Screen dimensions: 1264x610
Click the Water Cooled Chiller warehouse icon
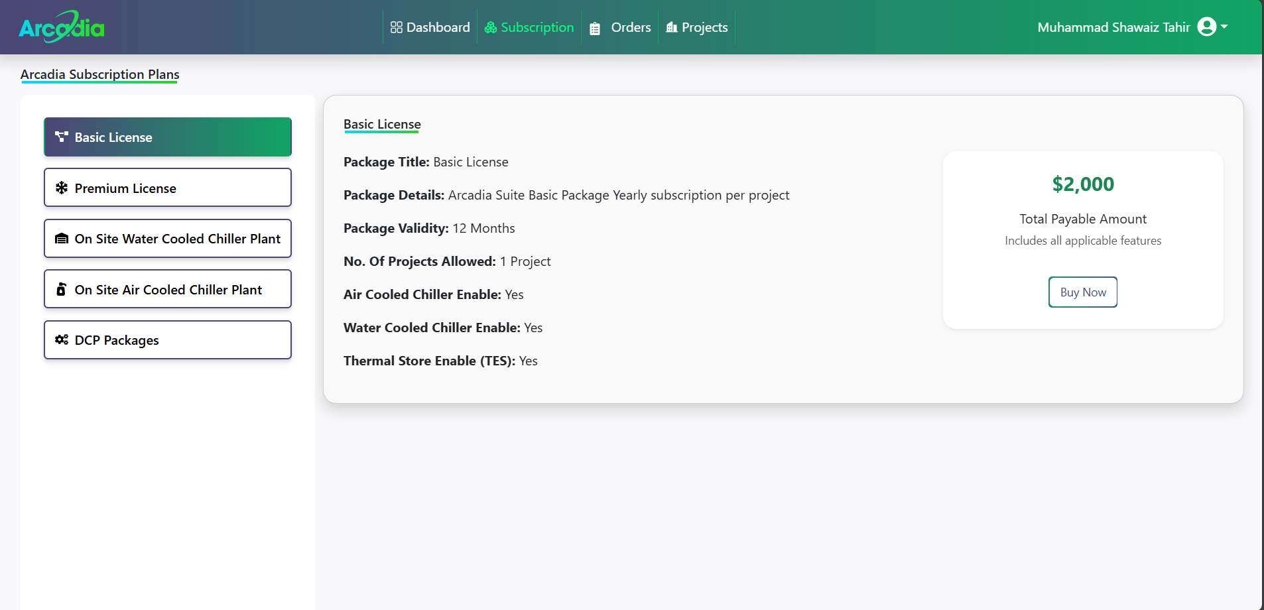[x=62, y=239]
